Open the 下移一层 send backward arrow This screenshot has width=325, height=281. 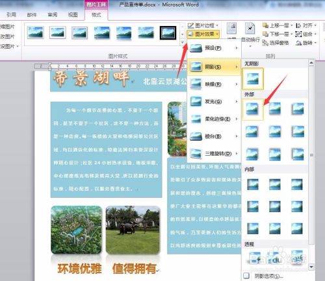[291, 34]
